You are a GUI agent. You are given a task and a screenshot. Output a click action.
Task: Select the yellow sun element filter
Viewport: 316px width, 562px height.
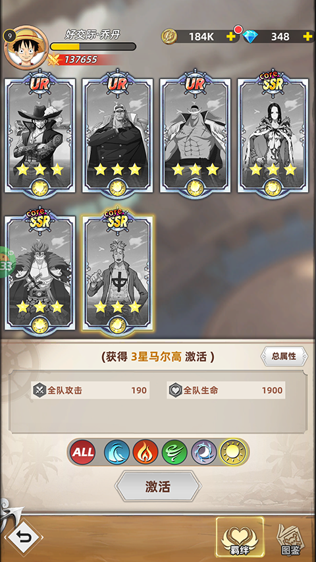pyautogui.click(x=233, y=453)
